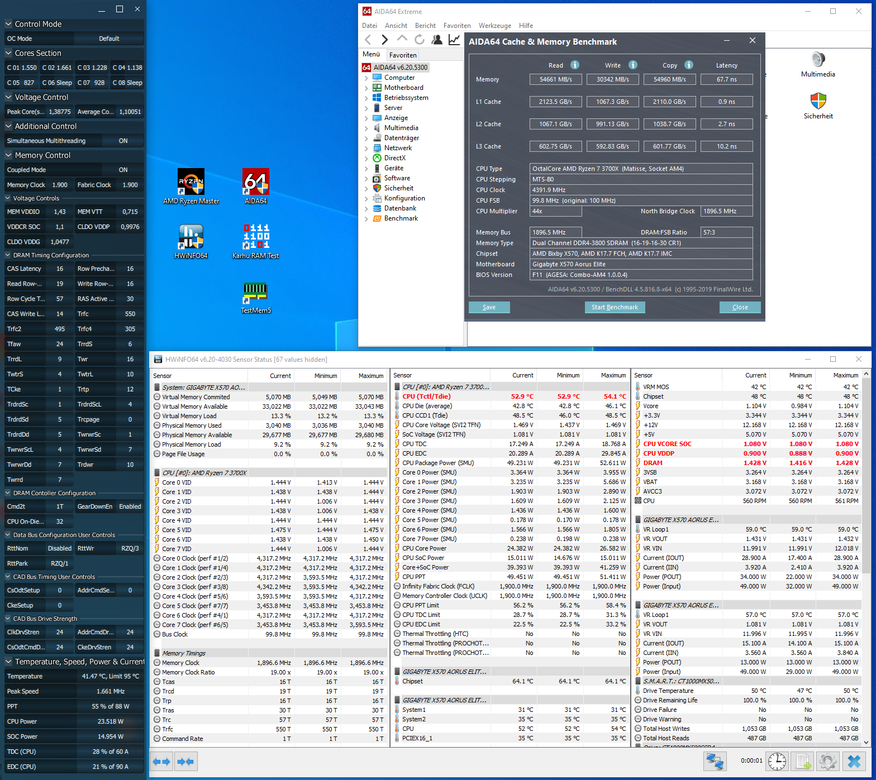The width and height of the screenshot is (876, 780).
Task: Open the AIDA64 report wizard user icon
Action: tap(437, 40)
